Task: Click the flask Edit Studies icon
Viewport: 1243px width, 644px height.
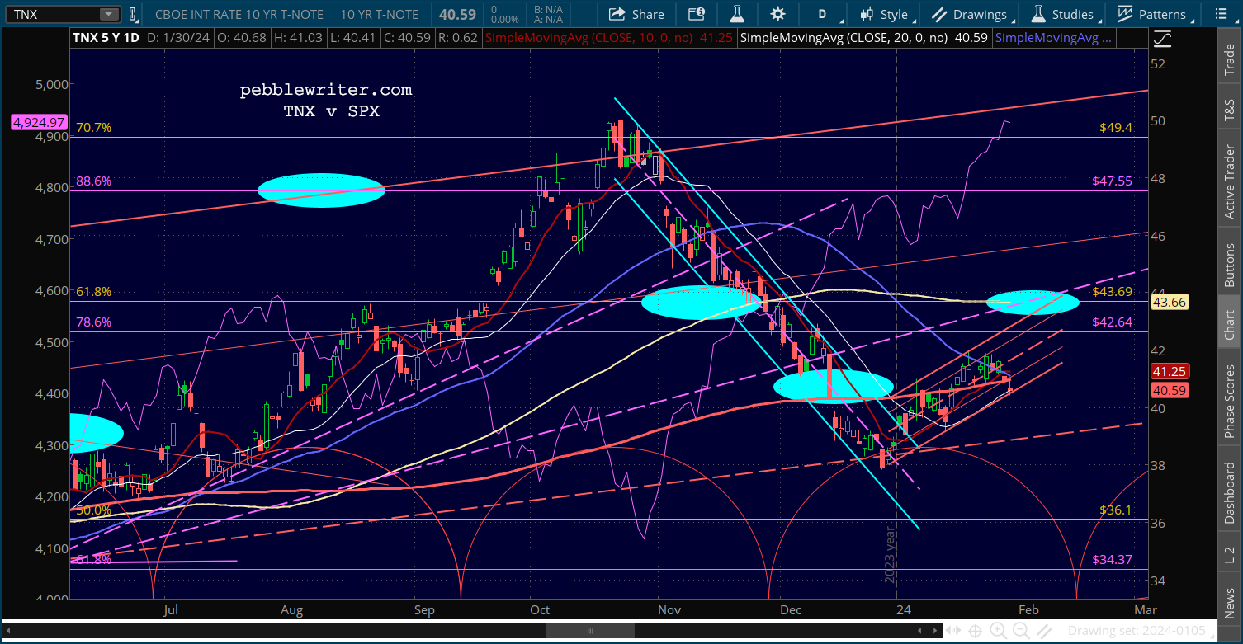Action: point(737,14)
